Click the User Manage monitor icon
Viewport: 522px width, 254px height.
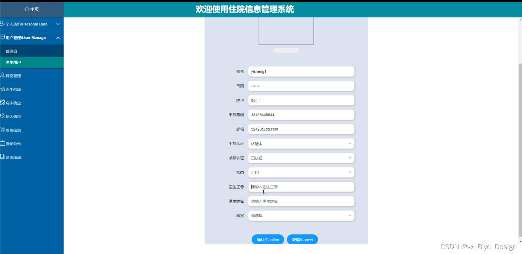coord(3,37)
